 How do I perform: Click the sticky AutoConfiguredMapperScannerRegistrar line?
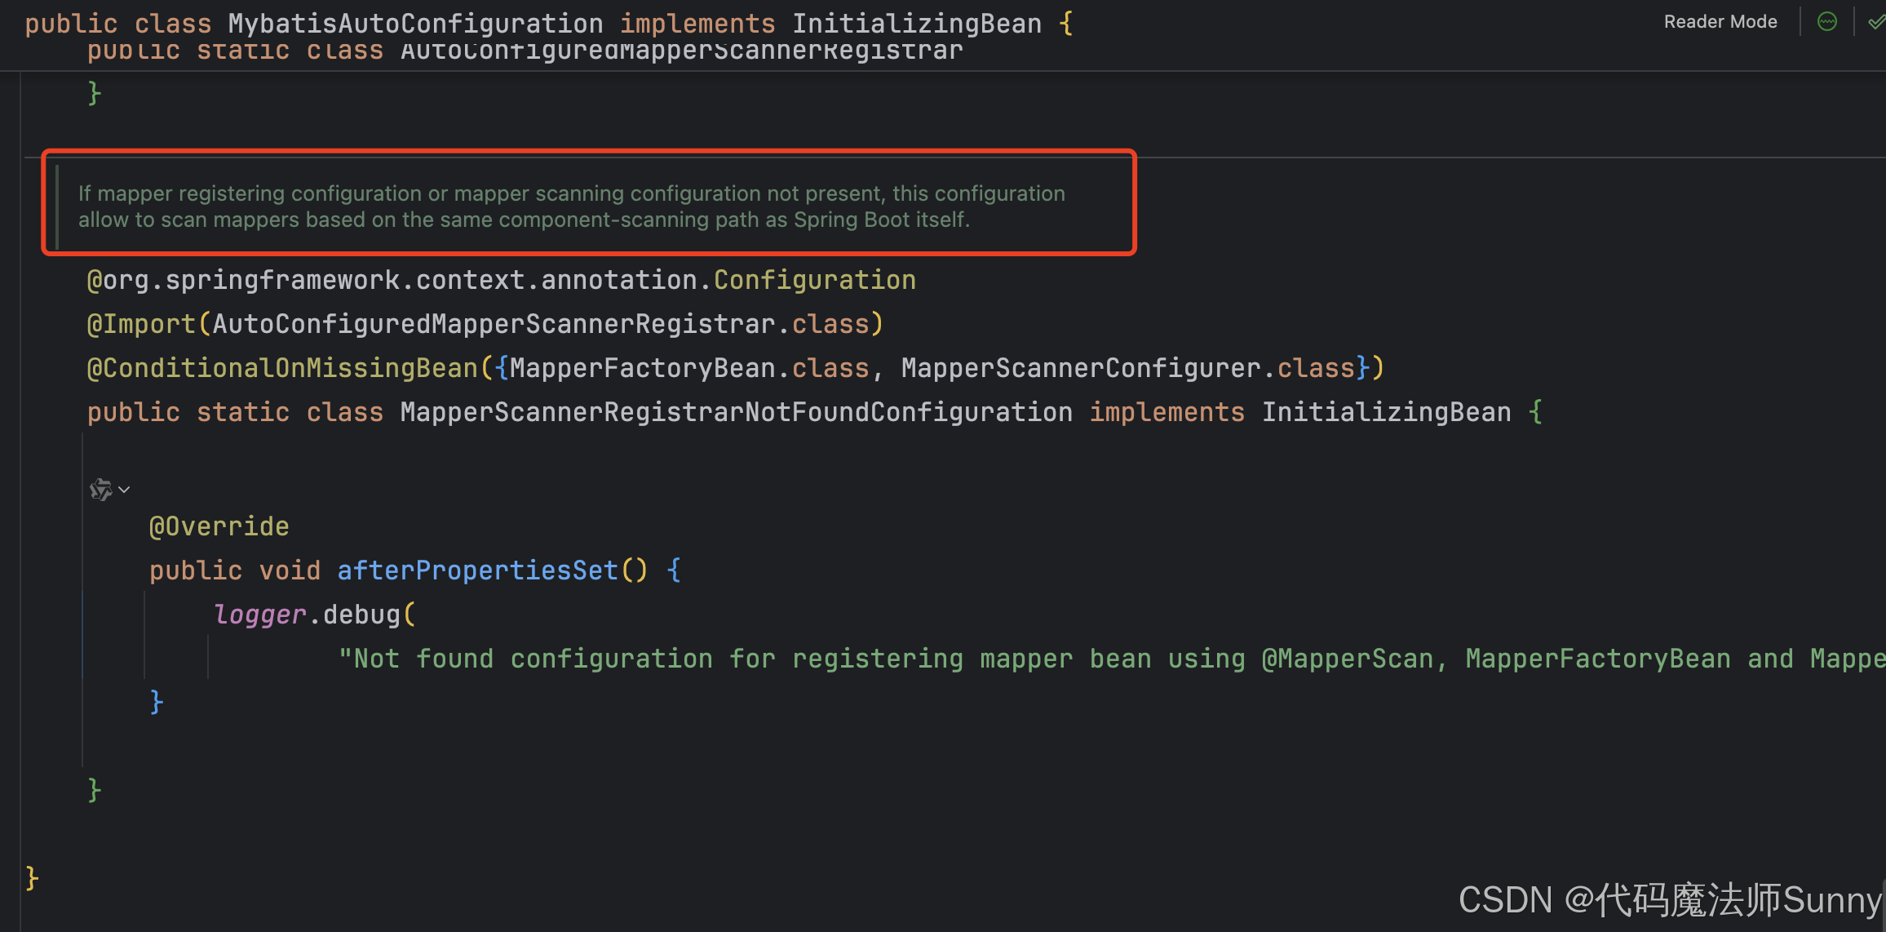(681, 51)
